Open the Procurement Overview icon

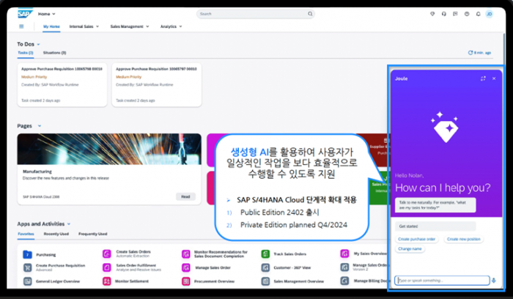[x=186, y=281]
